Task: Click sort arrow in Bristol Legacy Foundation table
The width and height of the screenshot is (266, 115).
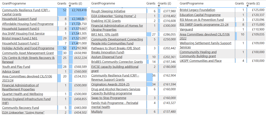Action: (x=247, y=6)
